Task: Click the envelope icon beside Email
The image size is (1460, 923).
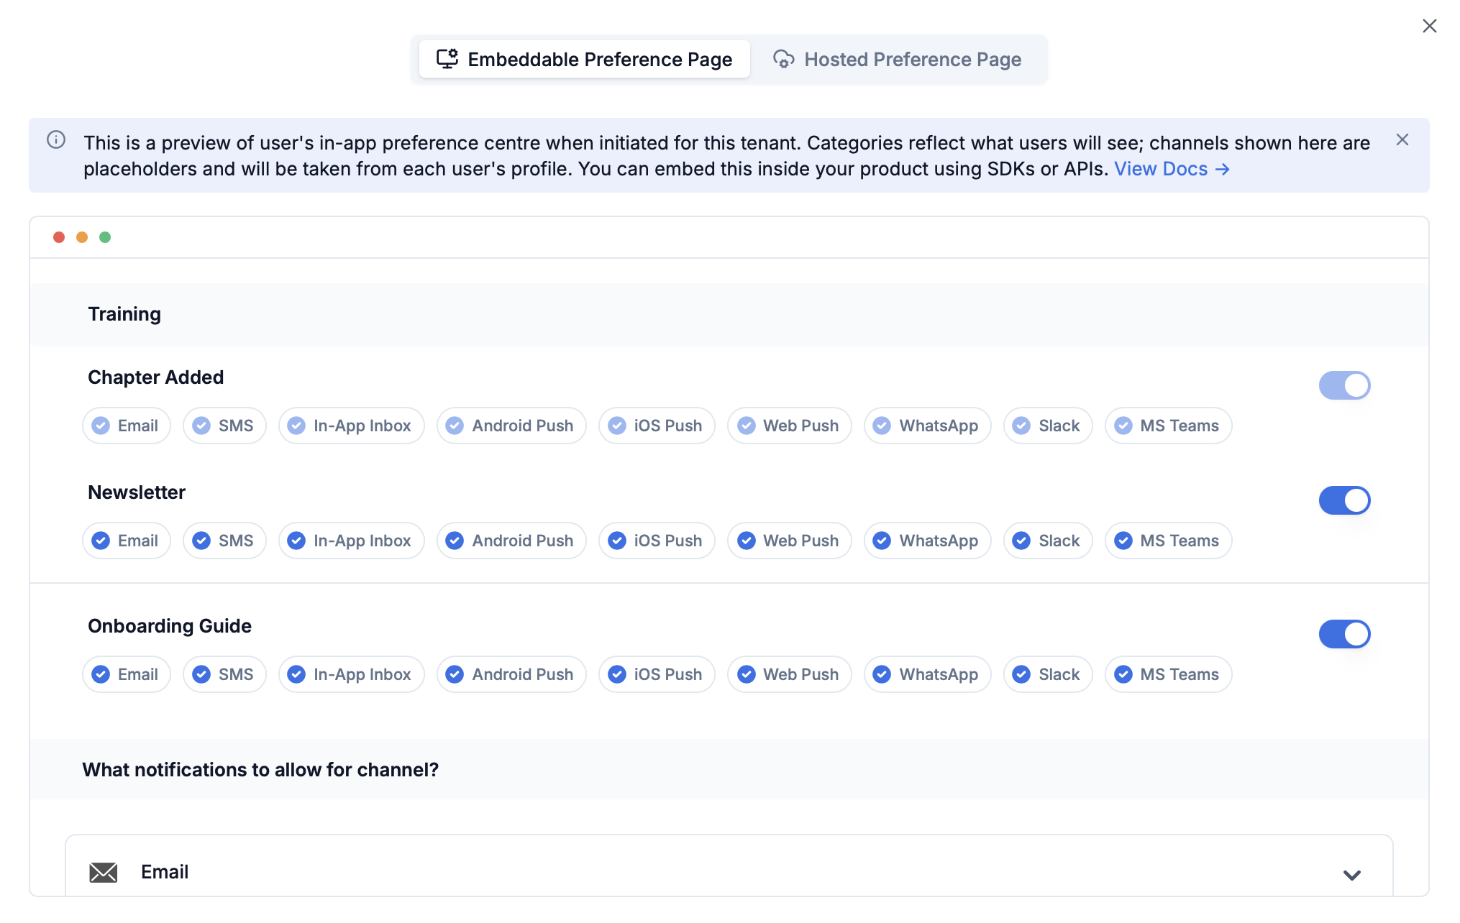Action: (103, 872)
